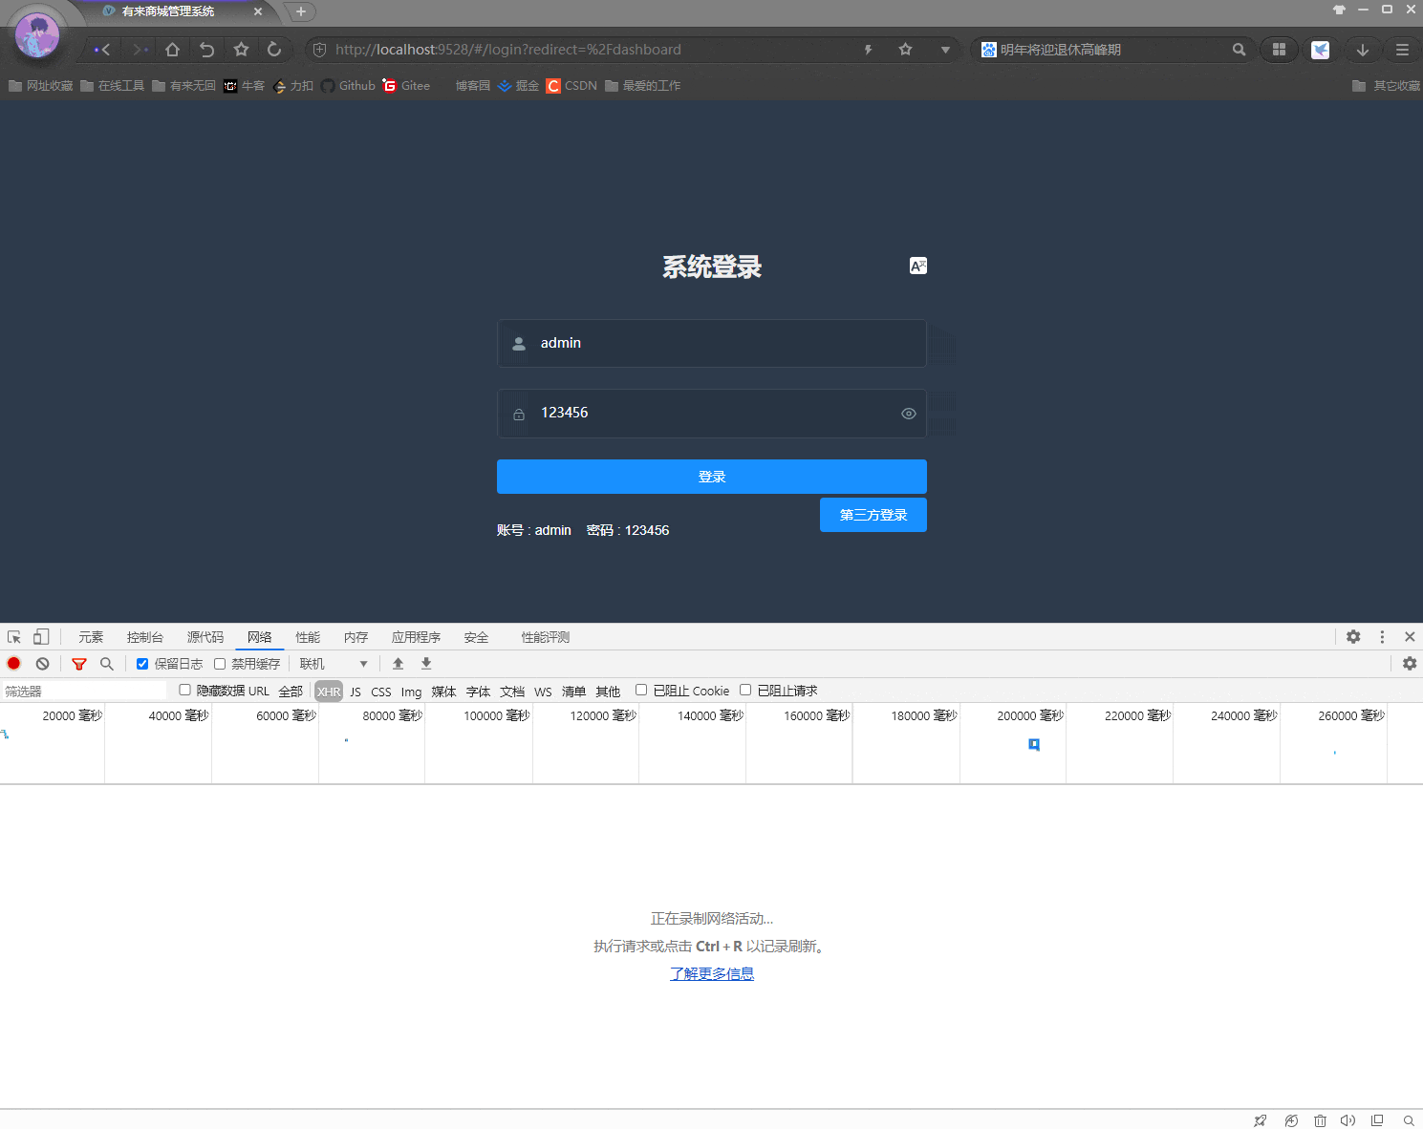Toggle the DevTools device toolbar icon

pos(41,637)
